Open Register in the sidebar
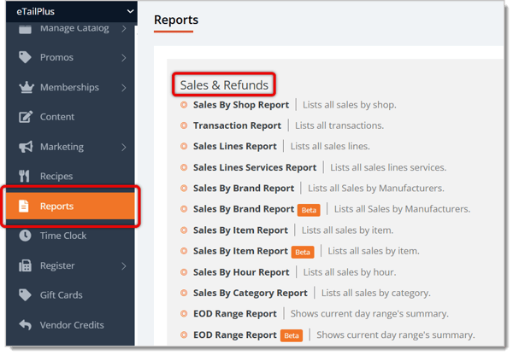The width and height of the screenshot is (513, 355). (70, 265)
